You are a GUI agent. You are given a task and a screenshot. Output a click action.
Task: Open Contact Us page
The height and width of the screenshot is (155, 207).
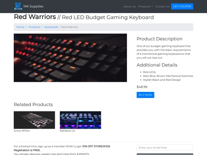(163, 7)
